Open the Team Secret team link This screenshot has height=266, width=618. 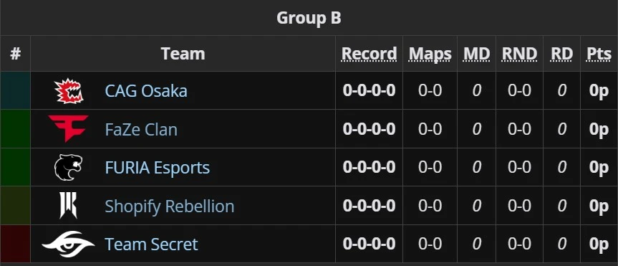point(151,244)
